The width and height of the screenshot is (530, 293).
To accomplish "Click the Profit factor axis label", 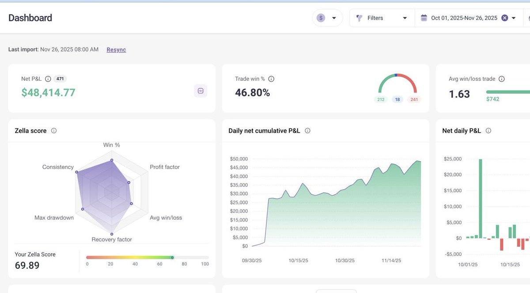I will click(x=165, y=167).
